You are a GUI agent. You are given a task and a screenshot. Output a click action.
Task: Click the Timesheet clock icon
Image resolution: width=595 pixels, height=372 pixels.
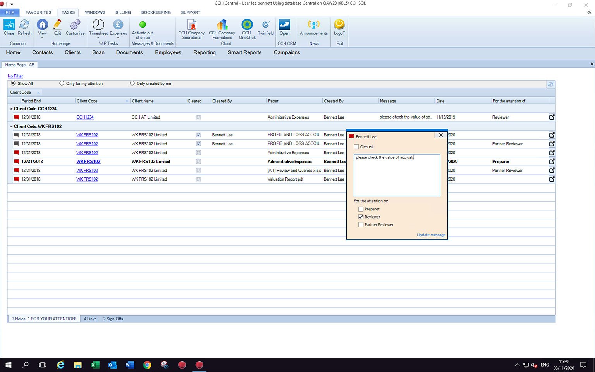tap(98, 25)
